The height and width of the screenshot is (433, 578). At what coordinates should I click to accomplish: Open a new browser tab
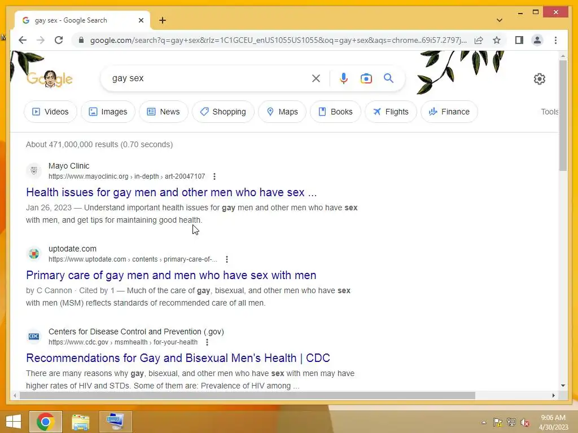click(x=163, y=20)
